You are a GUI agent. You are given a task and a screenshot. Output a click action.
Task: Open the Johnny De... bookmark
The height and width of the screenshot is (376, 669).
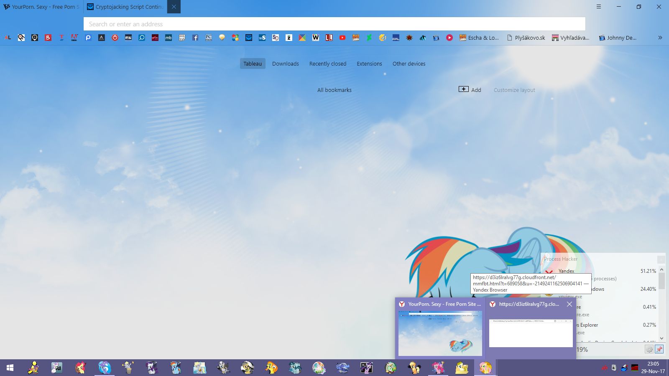point(618,38)
